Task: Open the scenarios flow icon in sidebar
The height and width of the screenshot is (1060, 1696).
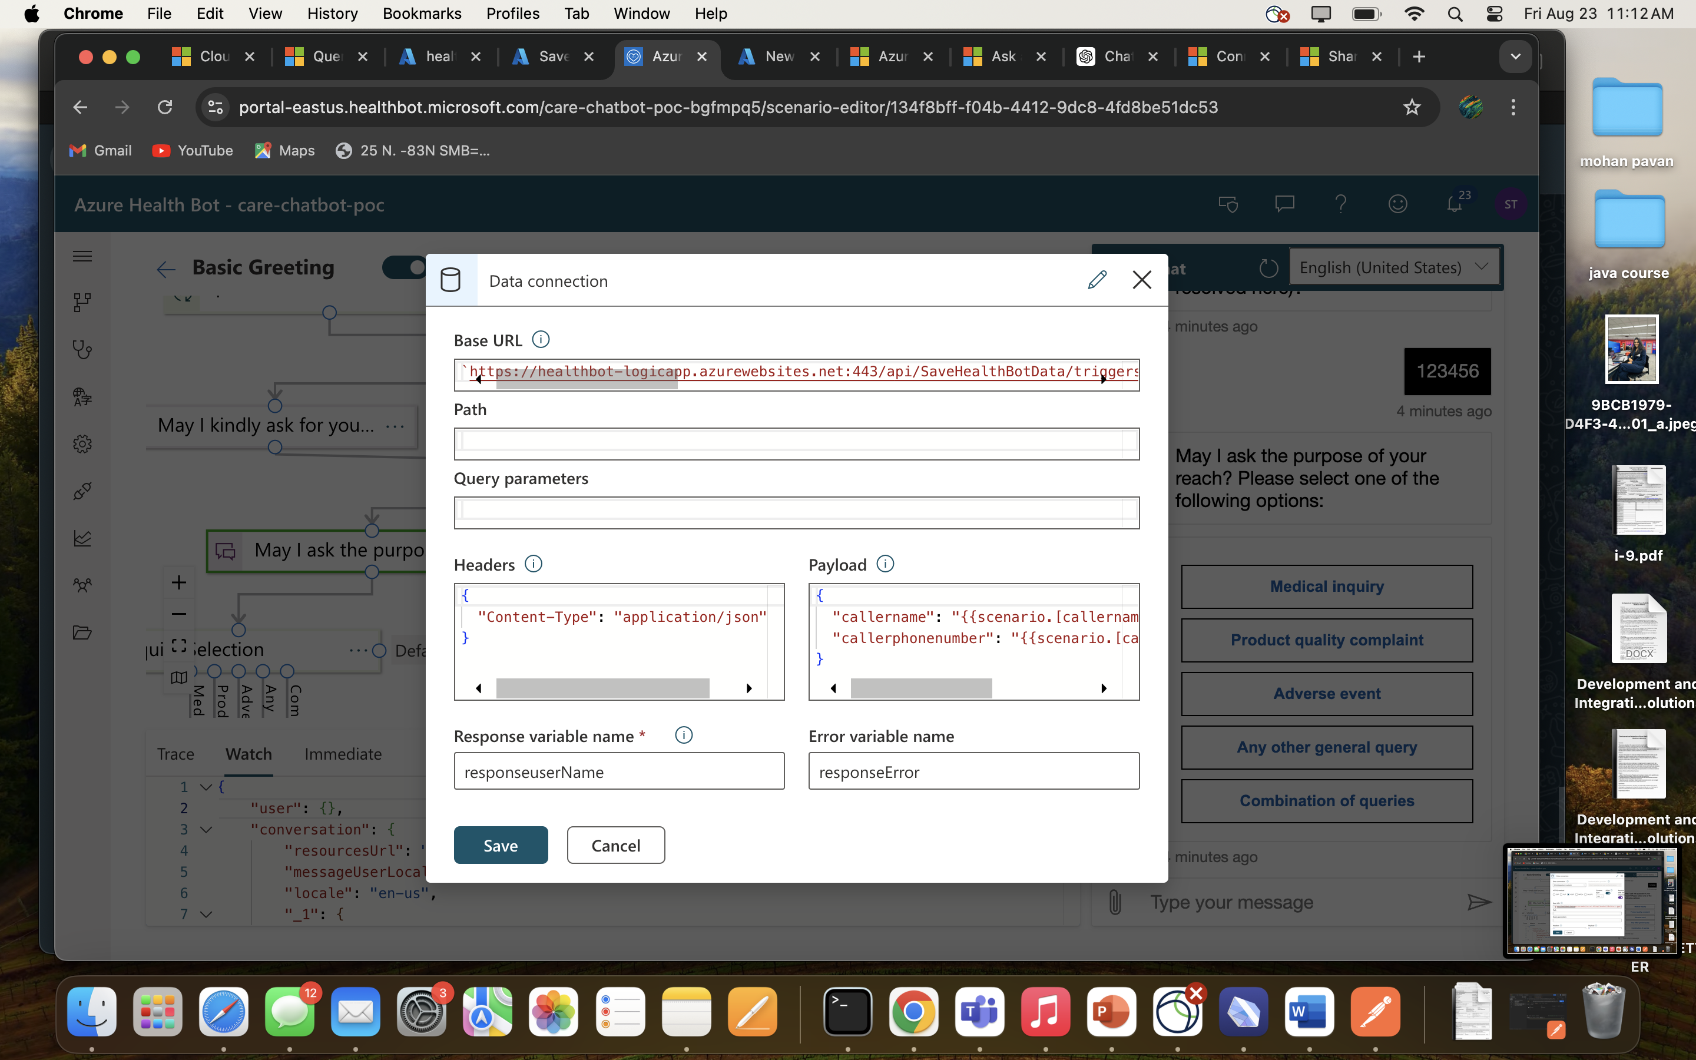Action: 82,302
